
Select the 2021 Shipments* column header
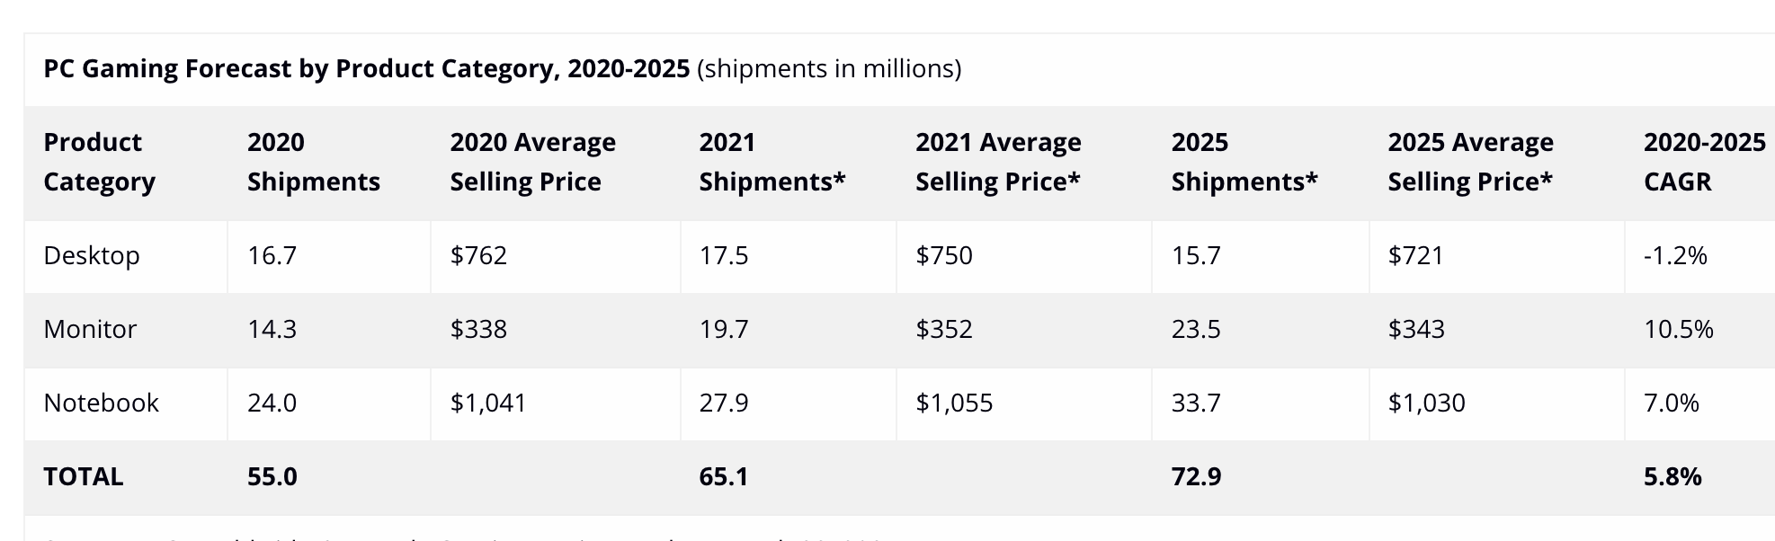click(772, 162)
